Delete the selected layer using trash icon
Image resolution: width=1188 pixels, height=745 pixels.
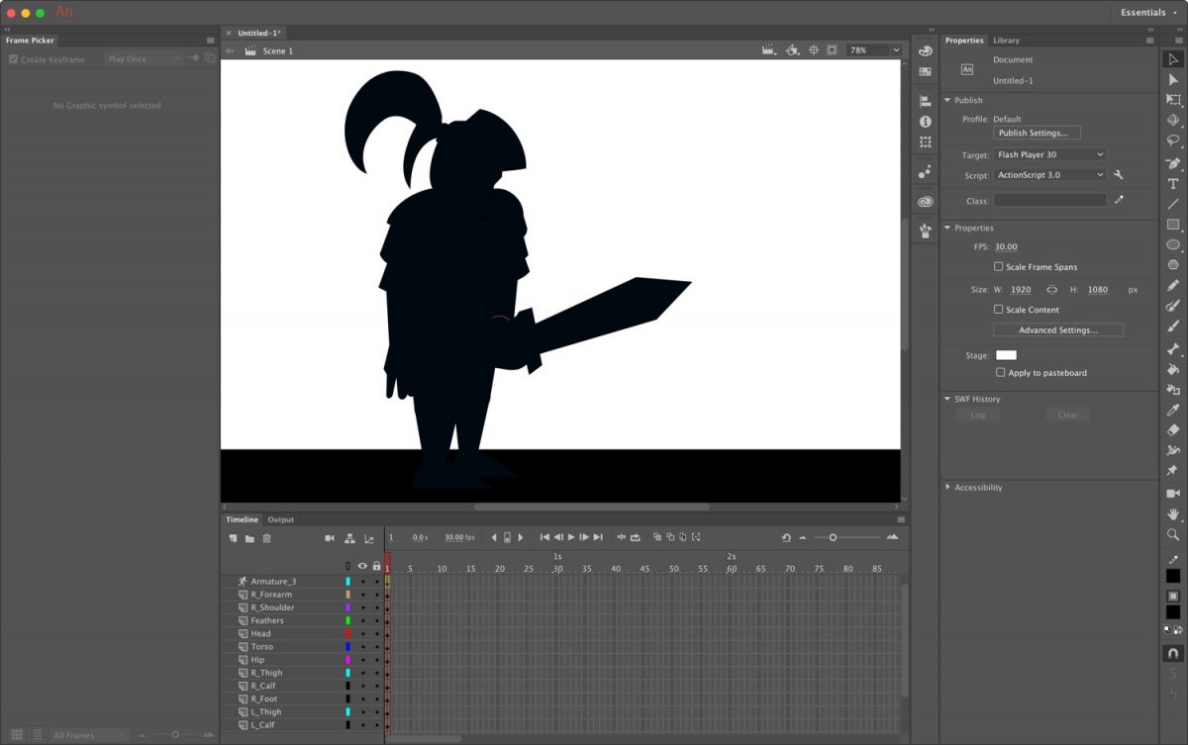point(267,538)
